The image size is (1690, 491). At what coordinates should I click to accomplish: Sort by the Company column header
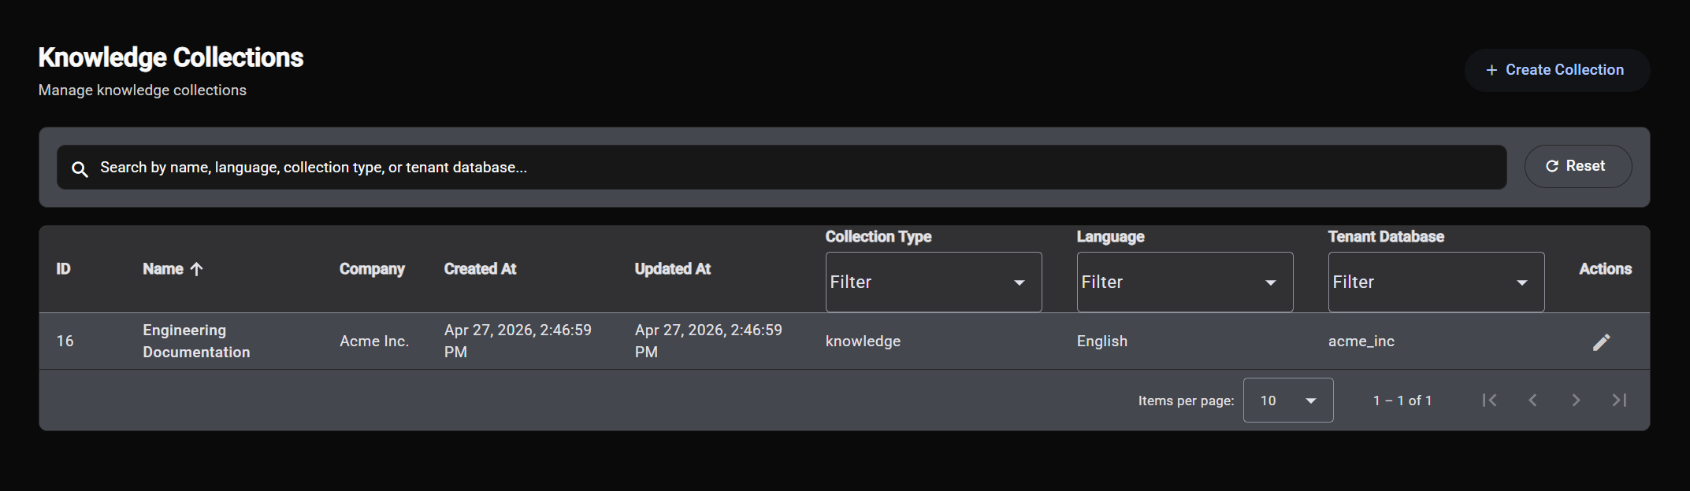point(372,269)
